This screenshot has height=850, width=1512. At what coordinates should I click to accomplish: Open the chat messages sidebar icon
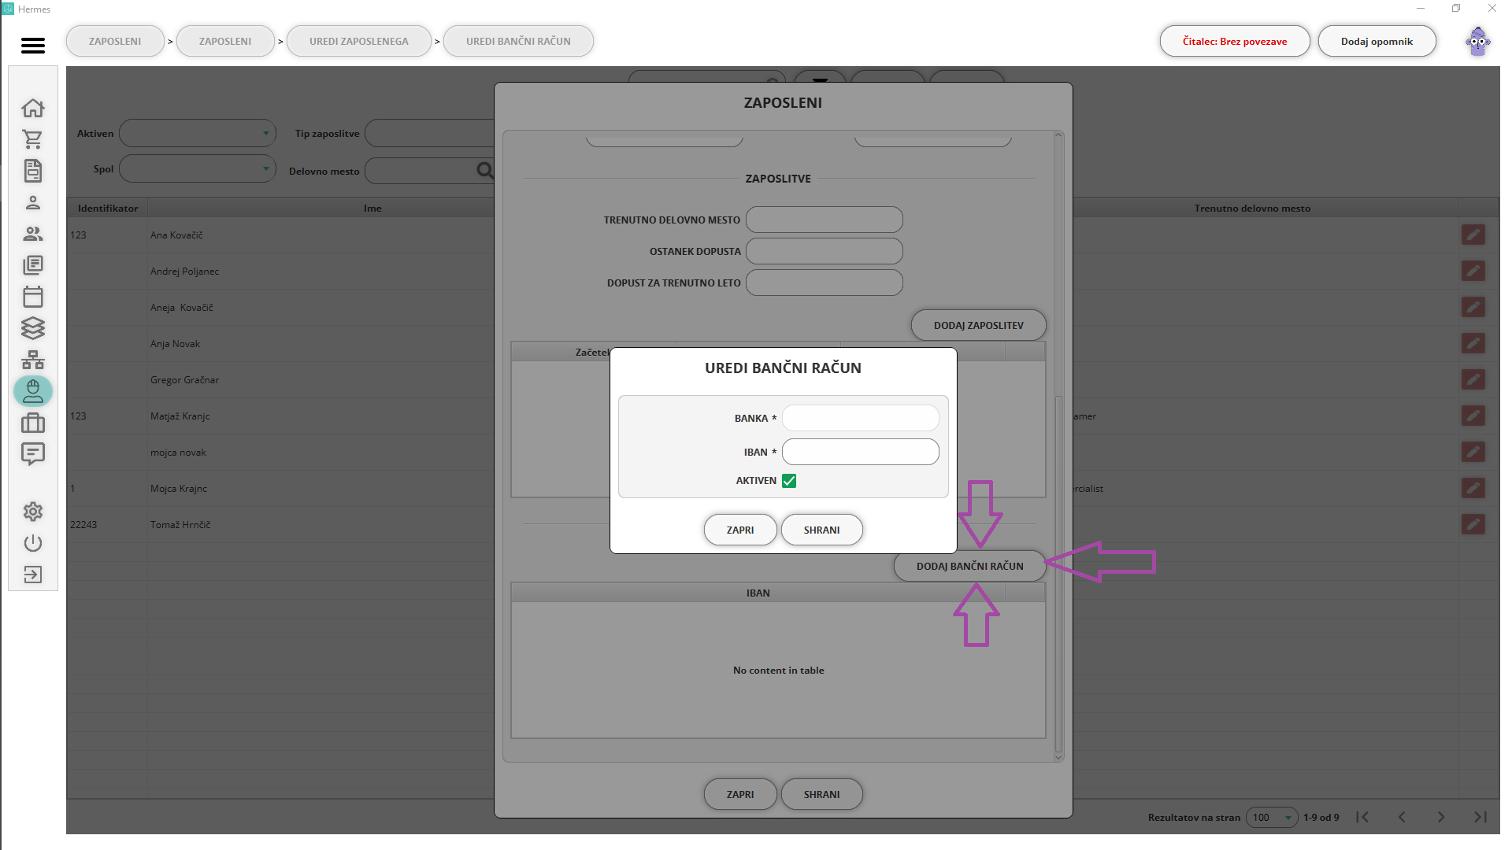33,454
